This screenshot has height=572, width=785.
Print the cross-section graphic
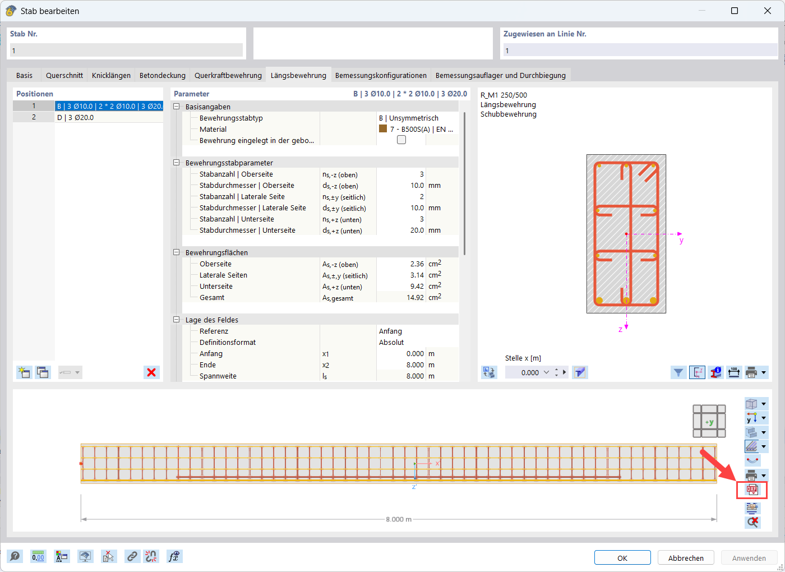click(751, 372)
